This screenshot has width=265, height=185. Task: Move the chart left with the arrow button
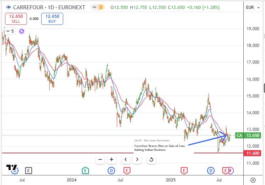click(126, 159)
